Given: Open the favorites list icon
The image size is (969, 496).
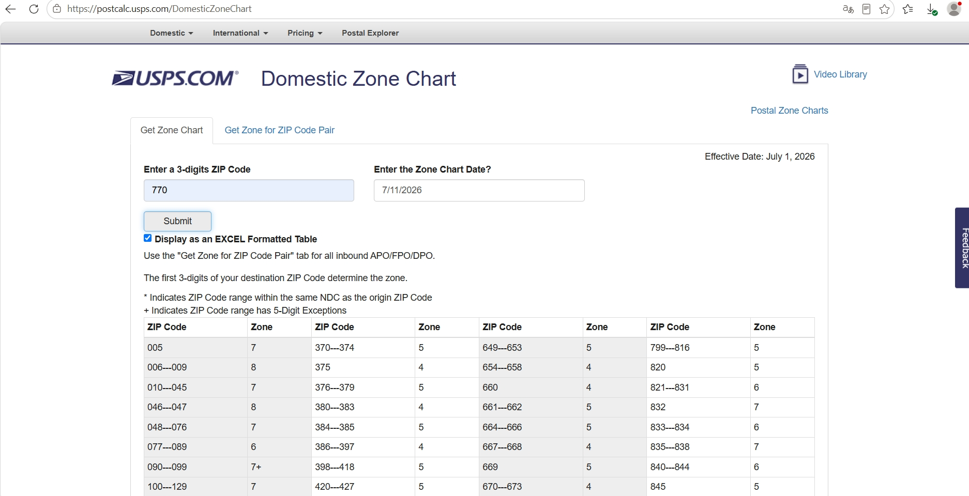Looking at the screenshot, I should [x=908, y=9].
